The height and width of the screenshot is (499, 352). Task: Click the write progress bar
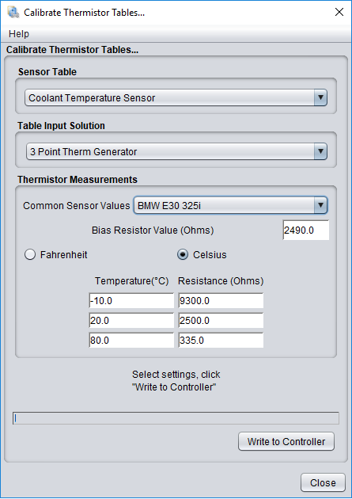[x=176, y=418]
